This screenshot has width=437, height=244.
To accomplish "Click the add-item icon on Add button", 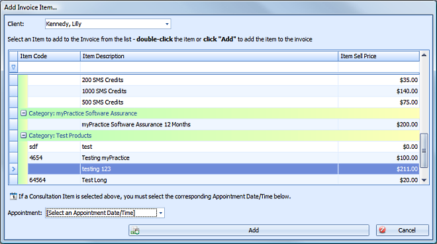I will 135,230.
